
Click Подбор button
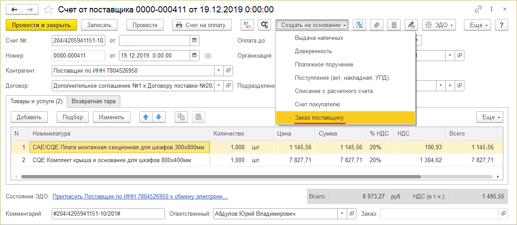click(x=73, y=116)
